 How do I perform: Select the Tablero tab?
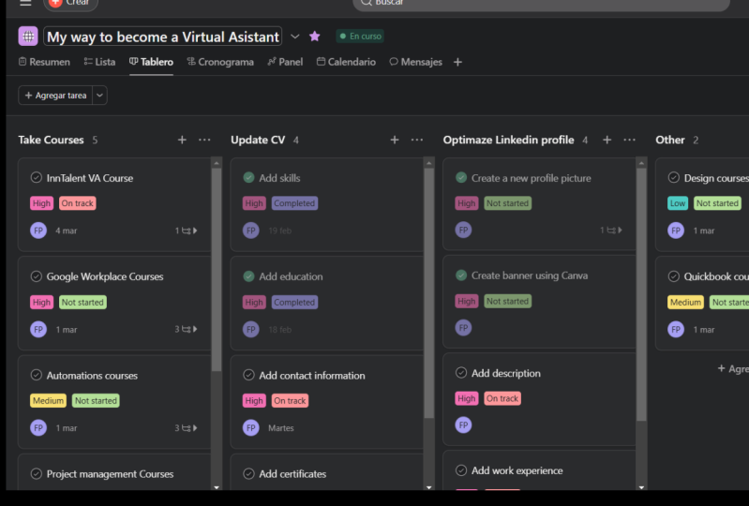point(152,62)
